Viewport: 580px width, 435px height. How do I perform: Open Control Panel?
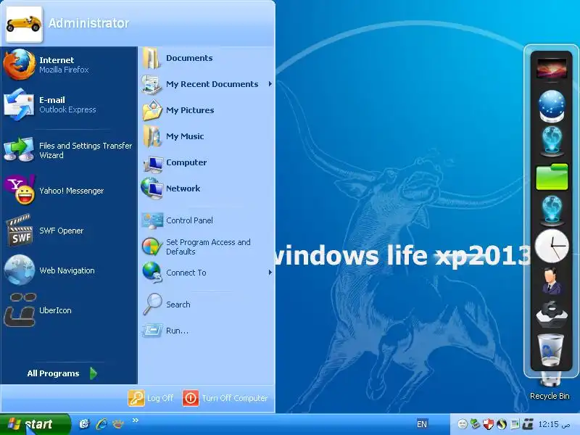(207, 220)
